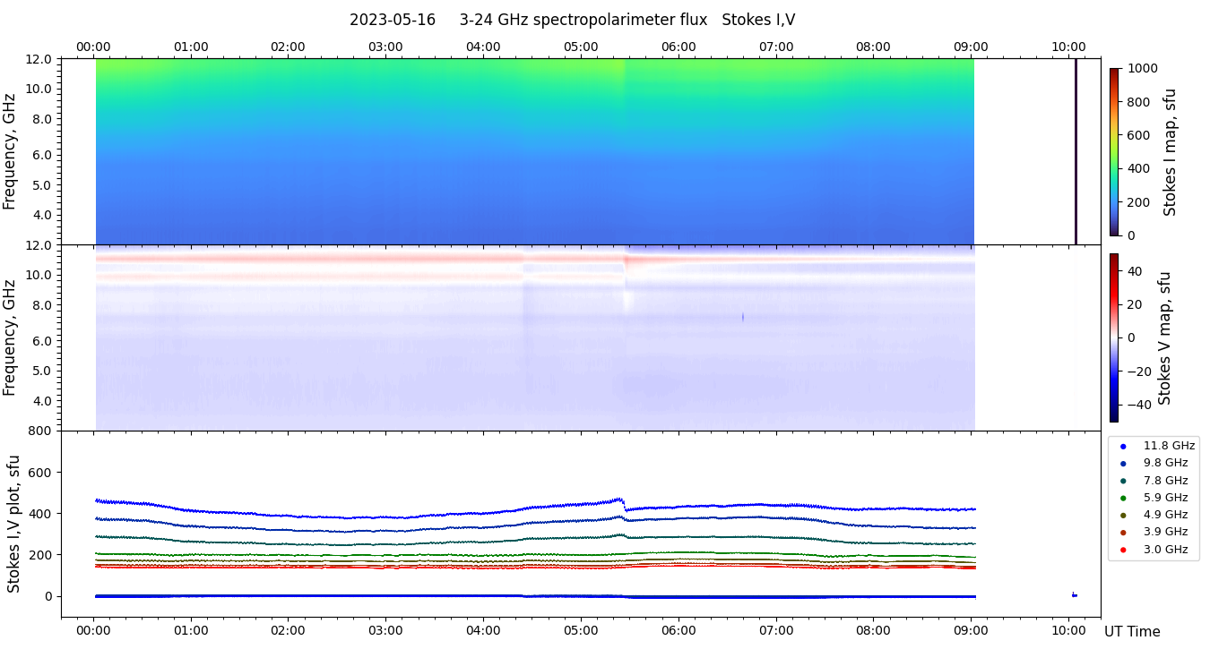Click the small blue spot in Stokes V map

tap(743, 317)
